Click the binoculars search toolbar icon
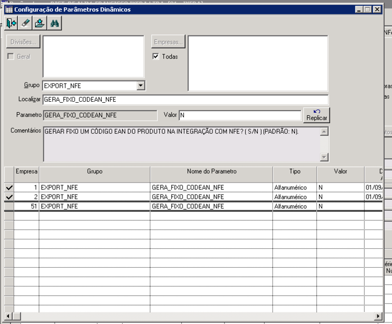Image resolution: width=392 pixels, height=324 pixels. 54,23
